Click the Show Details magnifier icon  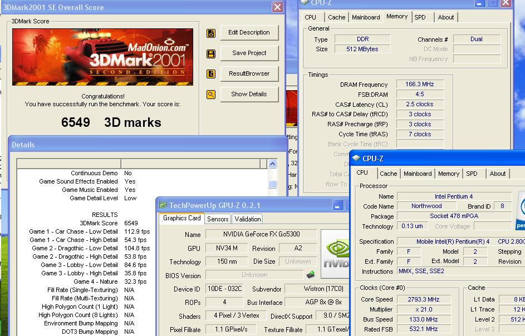click(211, 95)
